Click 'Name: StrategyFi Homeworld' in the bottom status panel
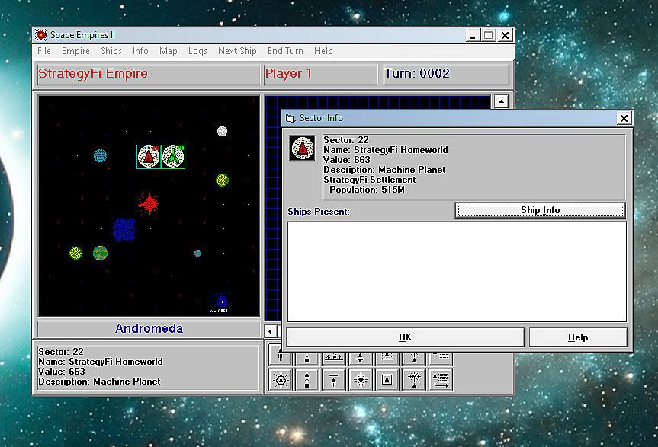 coord(101,362)
